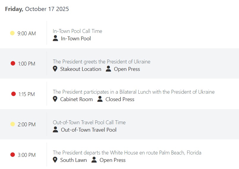Click the yellow dot next to 9:00 AM
Image resolution: width=239 pixels, height=169 pixels.
12,33
